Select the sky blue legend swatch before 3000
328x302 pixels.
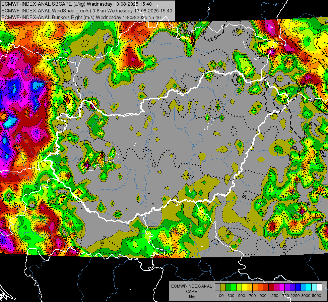(303, 287)
